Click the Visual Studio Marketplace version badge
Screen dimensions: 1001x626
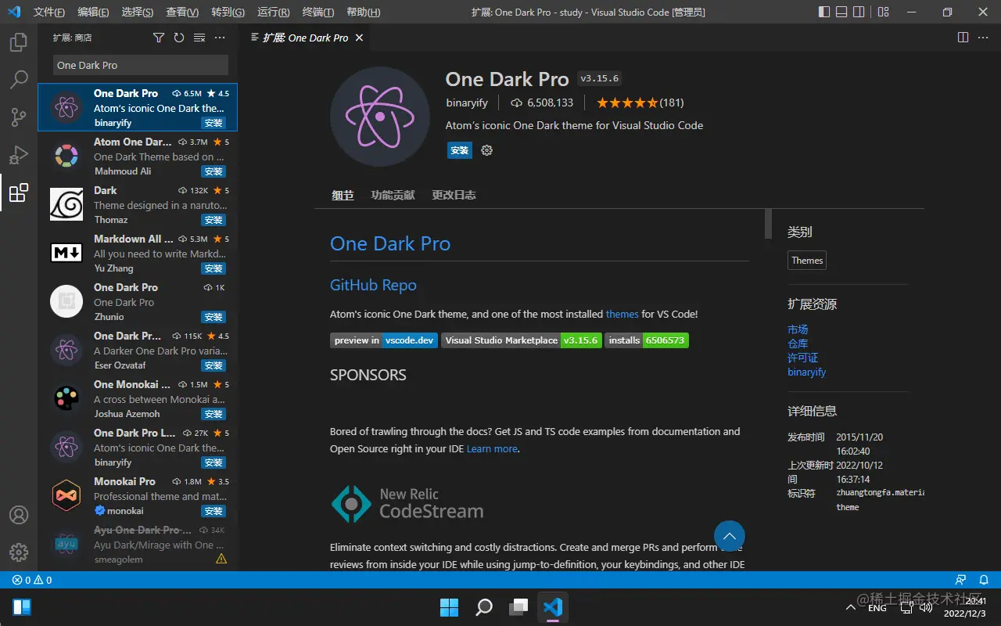(522, 340)
